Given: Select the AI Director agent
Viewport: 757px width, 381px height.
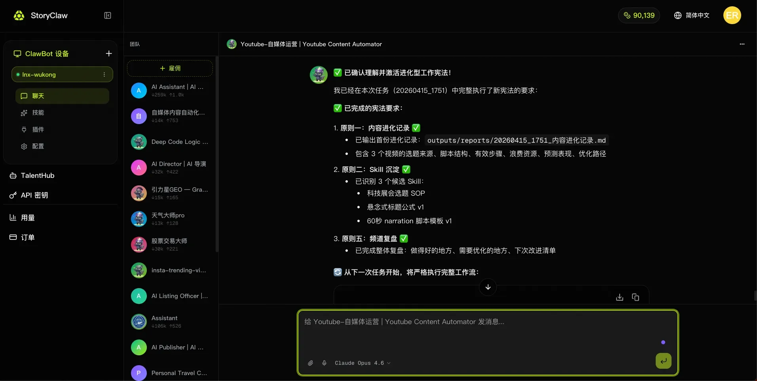Looking at the screenshot, I should [170, 168].
